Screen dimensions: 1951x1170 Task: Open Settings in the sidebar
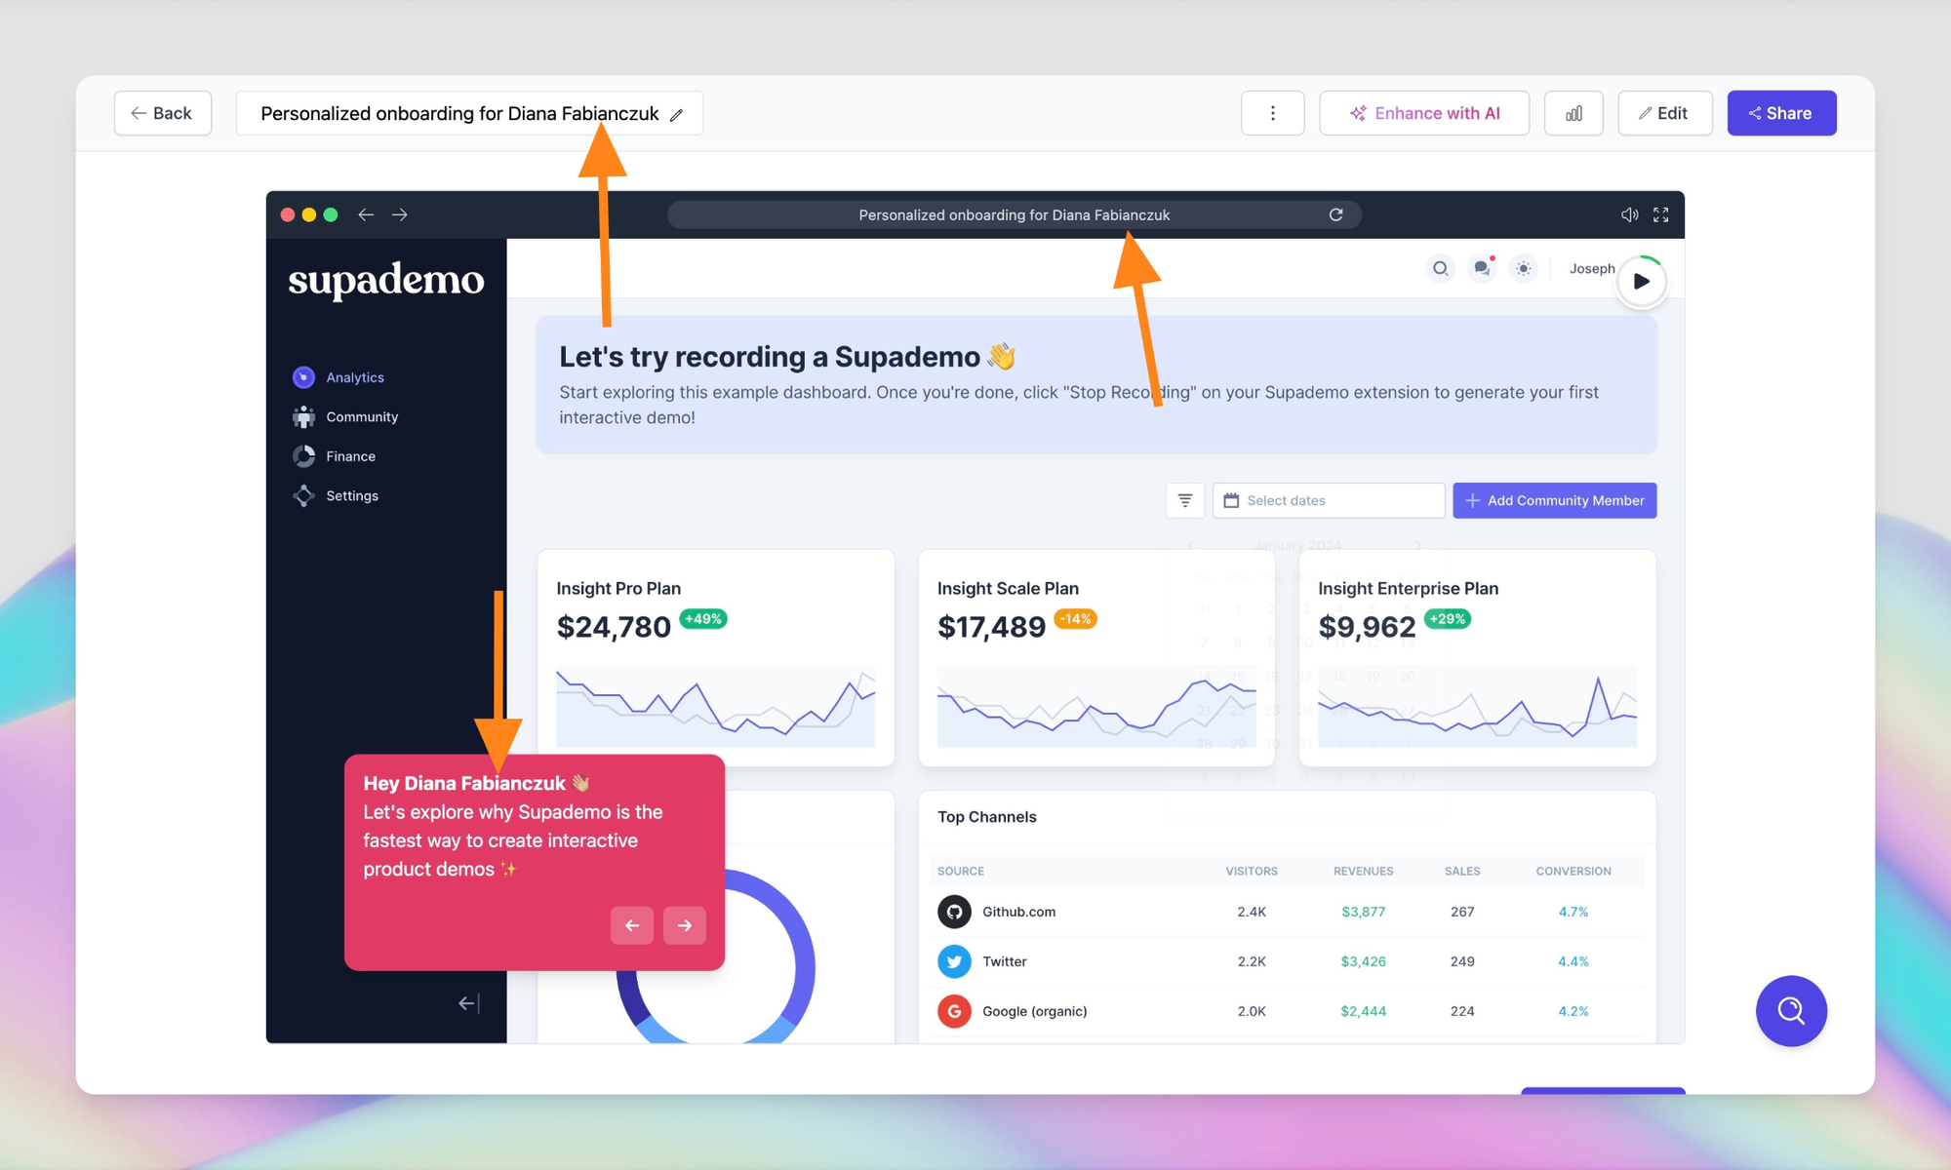[x=352, y=495]
